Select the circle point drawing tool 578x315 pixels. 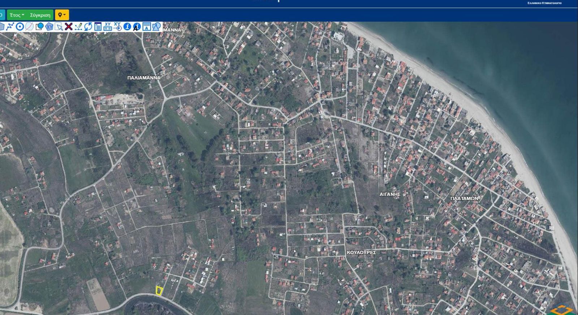click(x=20, y=26)
